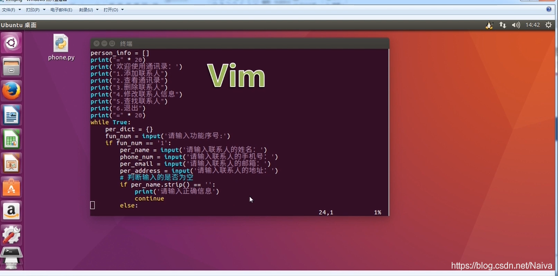
Task: Click the Vim cursor position '24,1'
Action: (326, 213)
